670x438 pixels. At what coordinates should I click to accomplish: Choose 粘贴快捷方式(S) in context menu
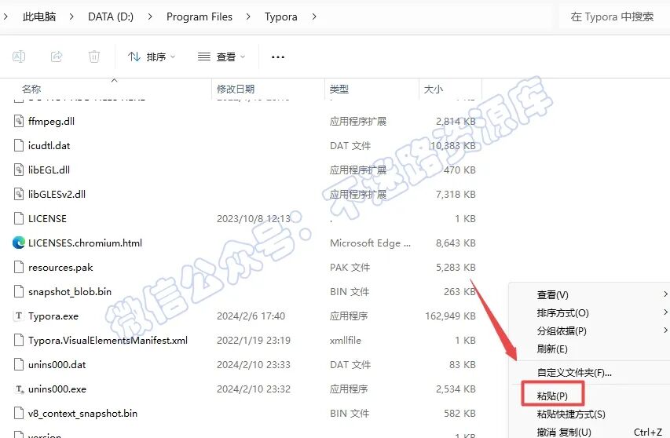tap(589, 414)
